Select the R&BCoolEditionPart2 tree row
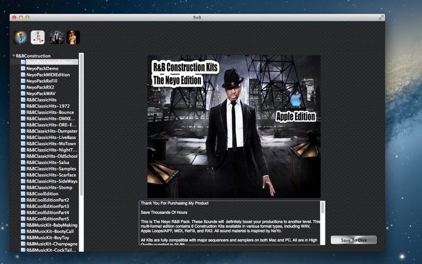Image resolution: width=422 pixels, height=264 pixels. click(44, 200)
